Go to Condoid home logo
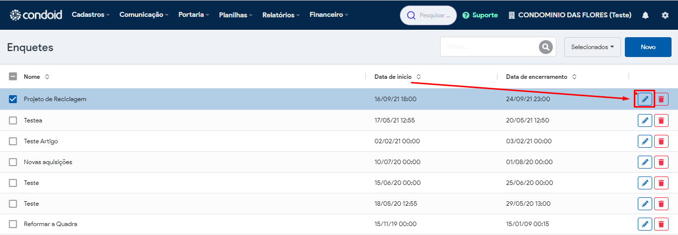The width and height of the screenshot is (678, 235). (x=36, y=15)
